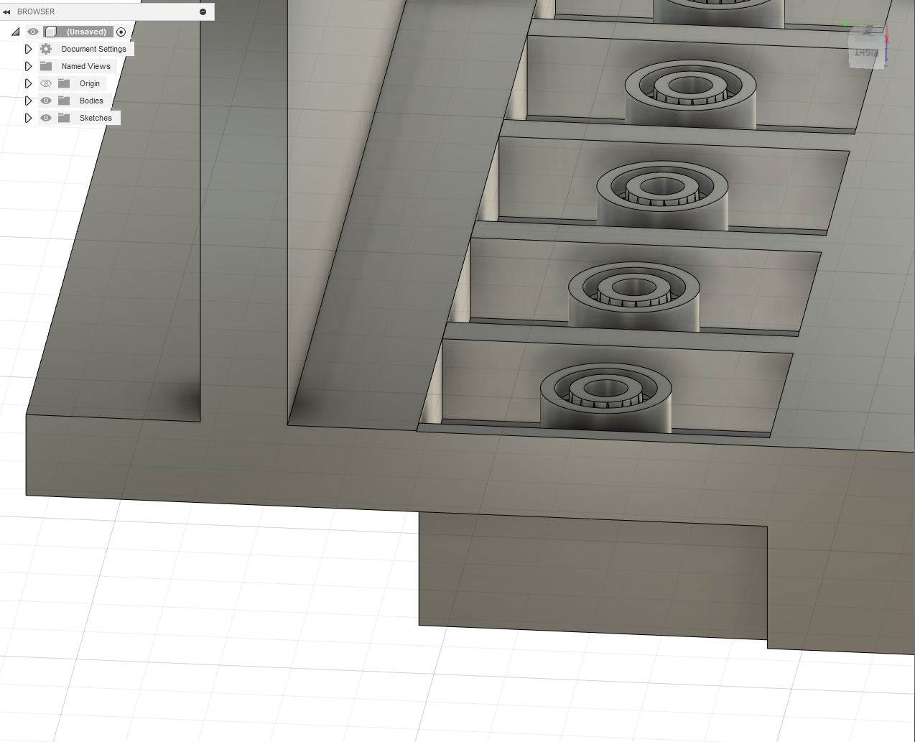The image size is (915, 742).
Task: Expand the Sketches folder
Action: click(28, 118)
